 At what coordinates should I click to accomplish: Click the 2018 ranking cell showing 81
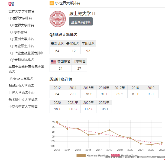click(x=135, y=94)
